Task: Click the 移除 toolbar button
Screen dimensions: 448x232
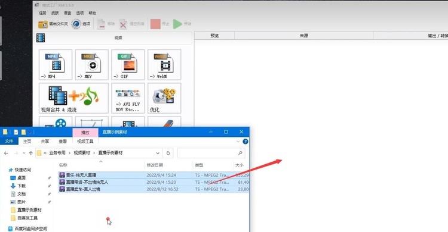Action: click(x=105, y=24)
